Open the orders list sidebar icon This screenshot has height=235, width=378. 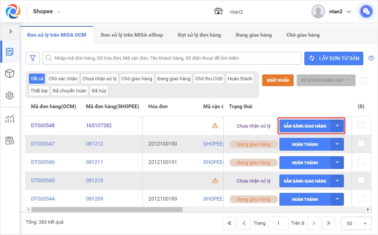pyautogui.click(x=10, y=52)
